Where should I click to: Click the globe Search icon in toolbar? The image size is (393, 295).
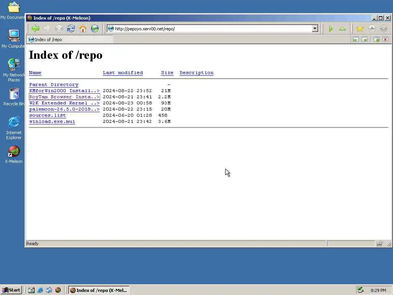[95, 28]
